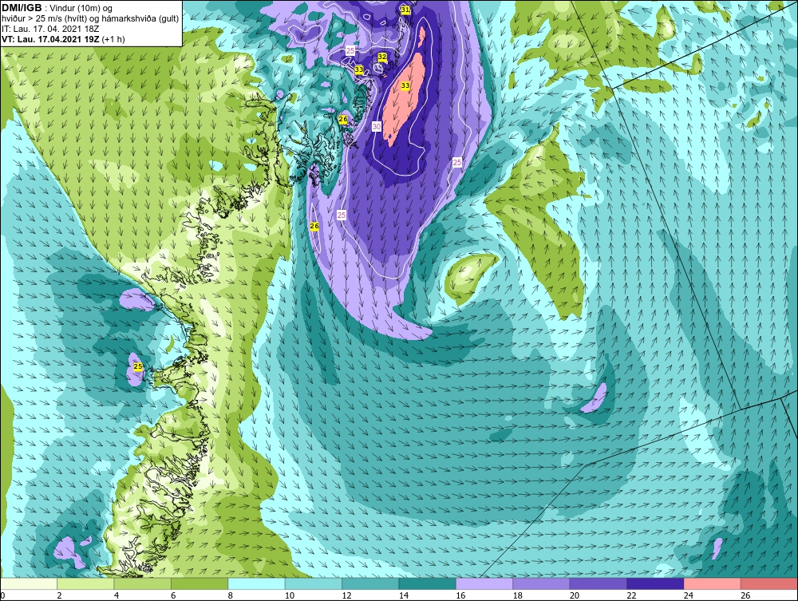Select the 8–10 light cyan color bar segment

(x=256, y=583)
